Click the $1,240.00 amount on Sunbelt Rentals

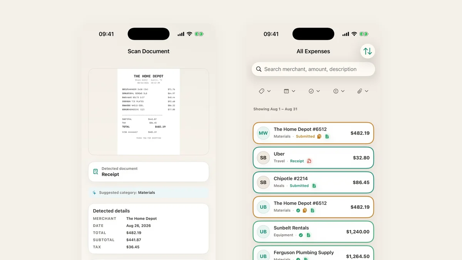(x=358, y=232)
